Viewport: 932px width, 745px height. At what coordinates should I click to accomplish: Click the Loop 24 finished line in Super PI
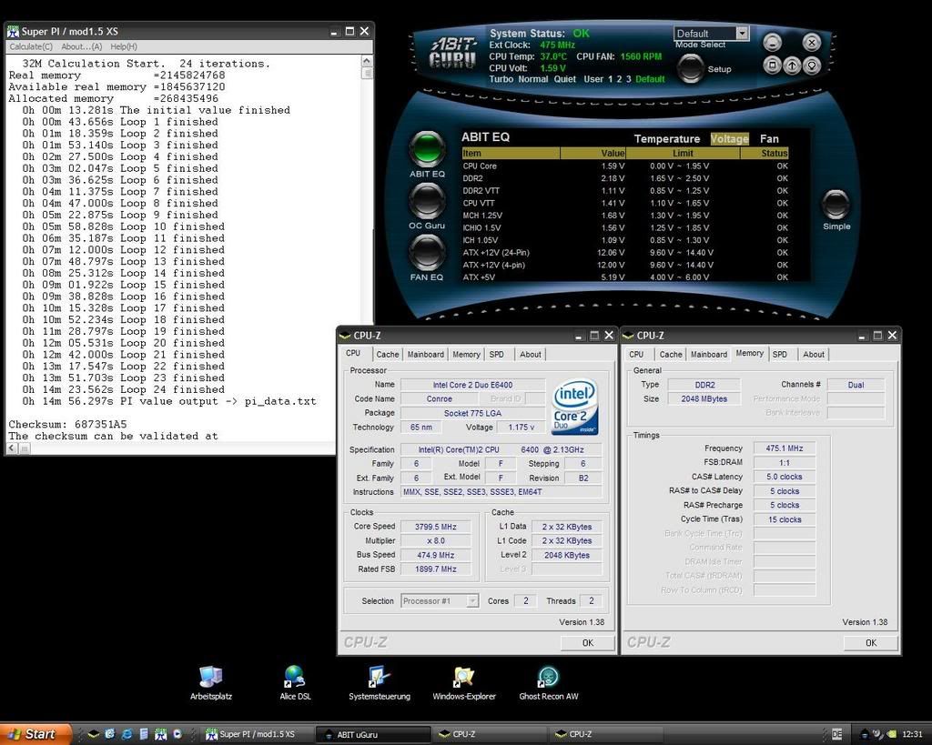click(x=124, y=389)
